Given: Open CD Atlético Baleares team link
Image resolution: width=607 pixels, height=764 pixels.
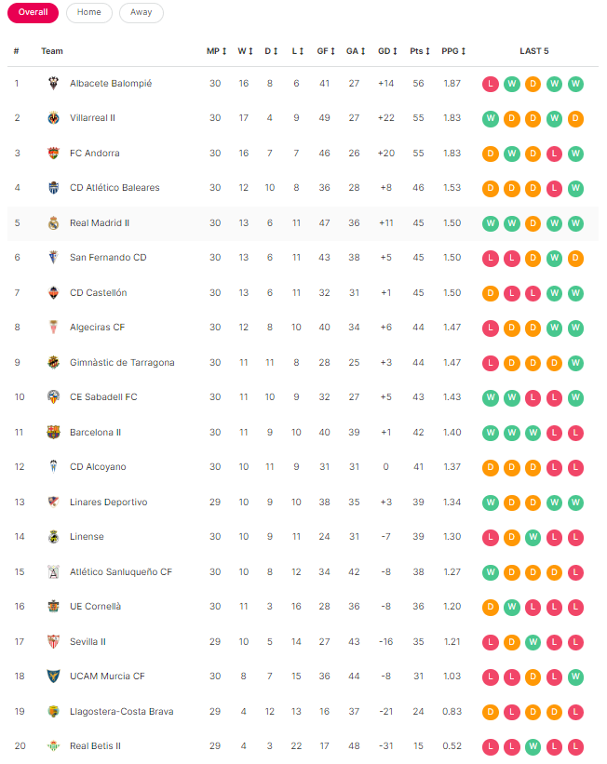Looking at the screenshot, I should pos(115,188).
